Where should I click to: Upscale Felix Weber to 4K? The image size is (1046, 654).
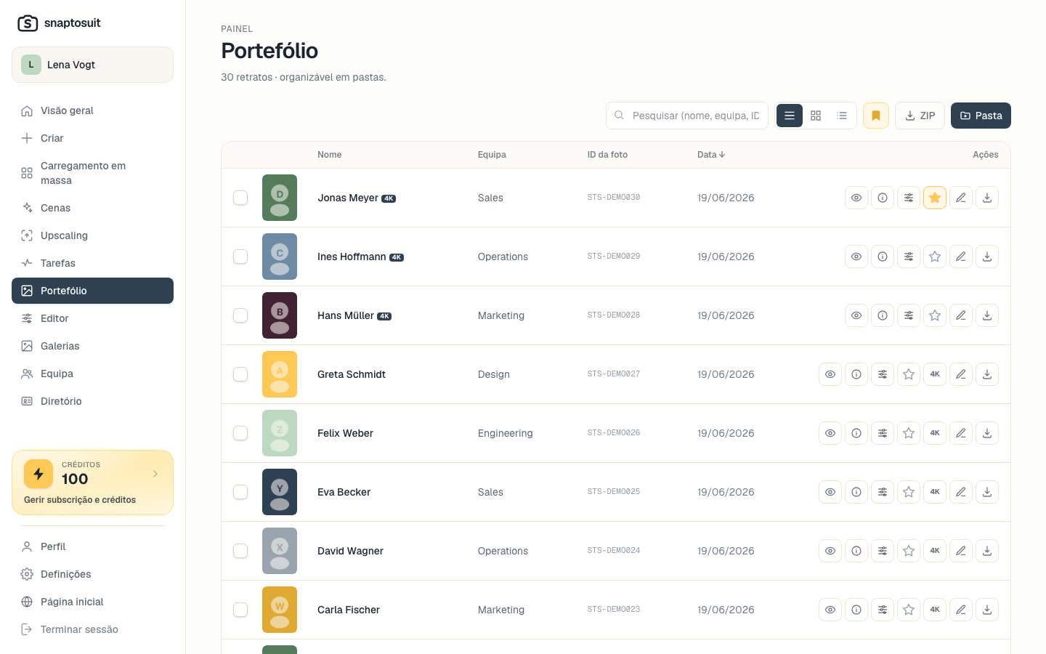point(935,433)
